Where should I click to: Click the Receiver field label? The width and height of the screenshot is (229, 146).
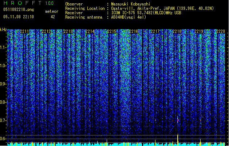[x=74, y=13]
